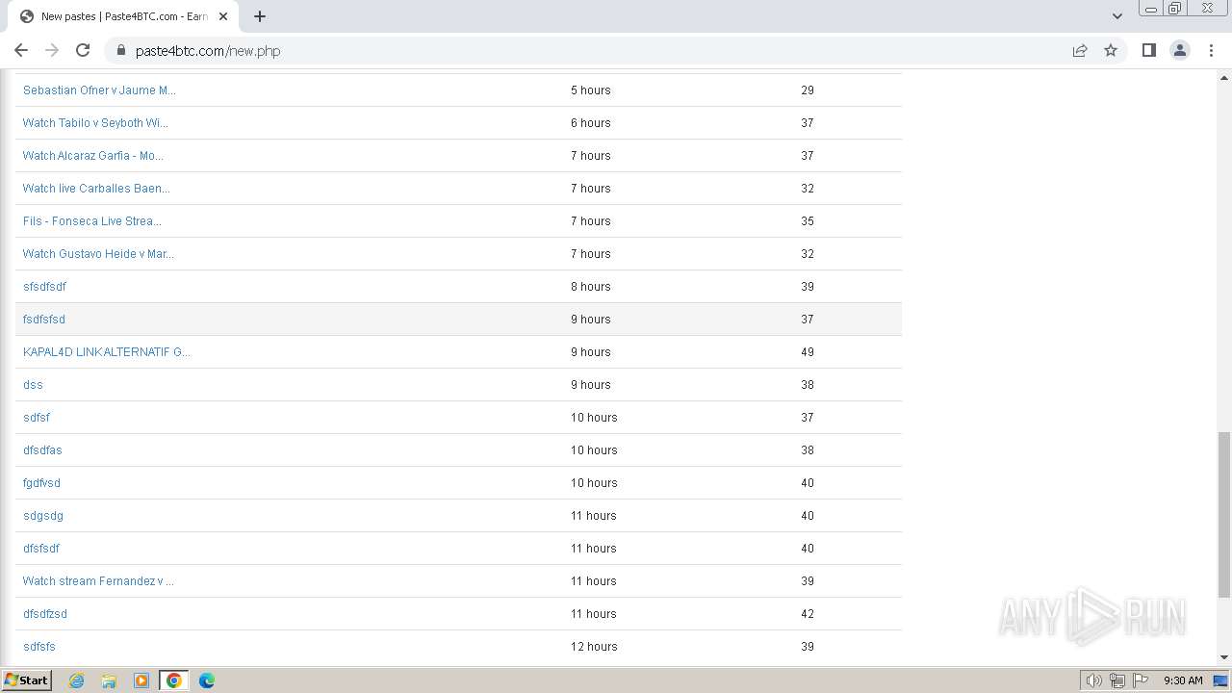Screen dimensions: 1232x693
Task: Open the 'sdgsdg' paste
Action: click(43, 516)
